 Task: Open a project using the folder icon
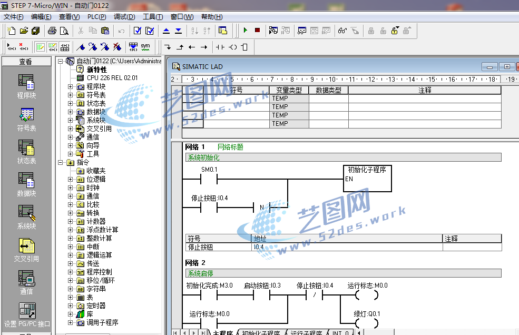click(x=24, y=31)
